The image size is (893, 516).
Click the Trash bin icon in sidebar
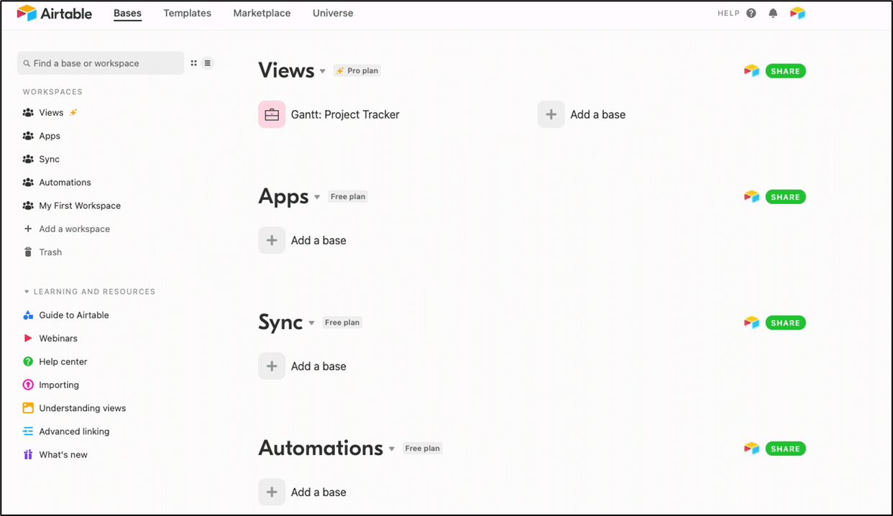point(28,252)
